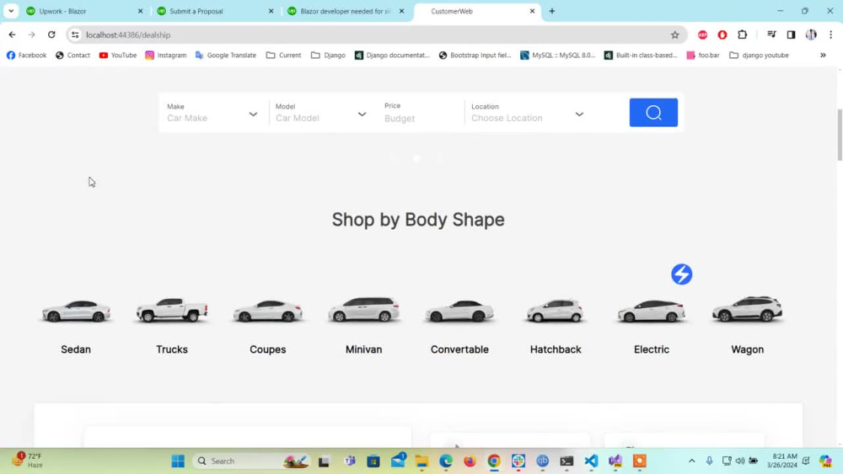Open Visual Studio Code from taskbar
This screenshot has height=474, width=843.
pyautogui.click(x=591, y=461)
